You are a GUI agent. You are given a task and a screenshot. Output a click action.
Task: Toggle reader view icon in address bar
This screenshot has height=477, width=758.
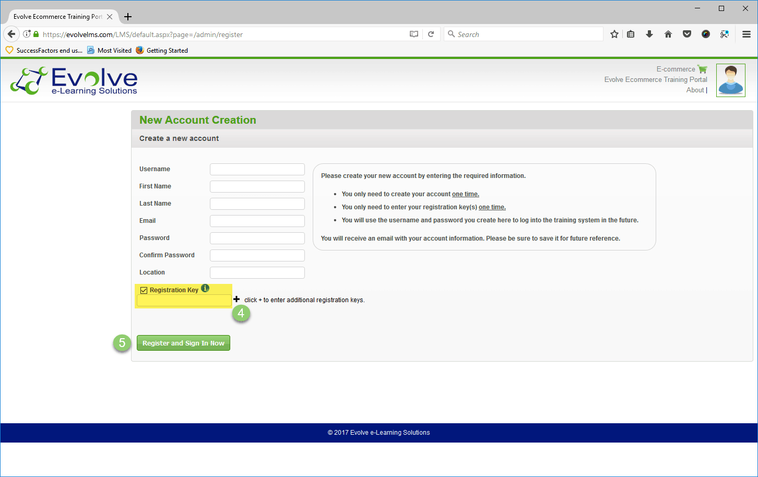[414, 34]
